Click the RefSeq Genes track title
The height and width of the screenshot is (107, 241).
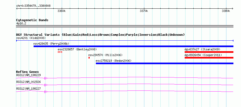click(x=28, y=72)
